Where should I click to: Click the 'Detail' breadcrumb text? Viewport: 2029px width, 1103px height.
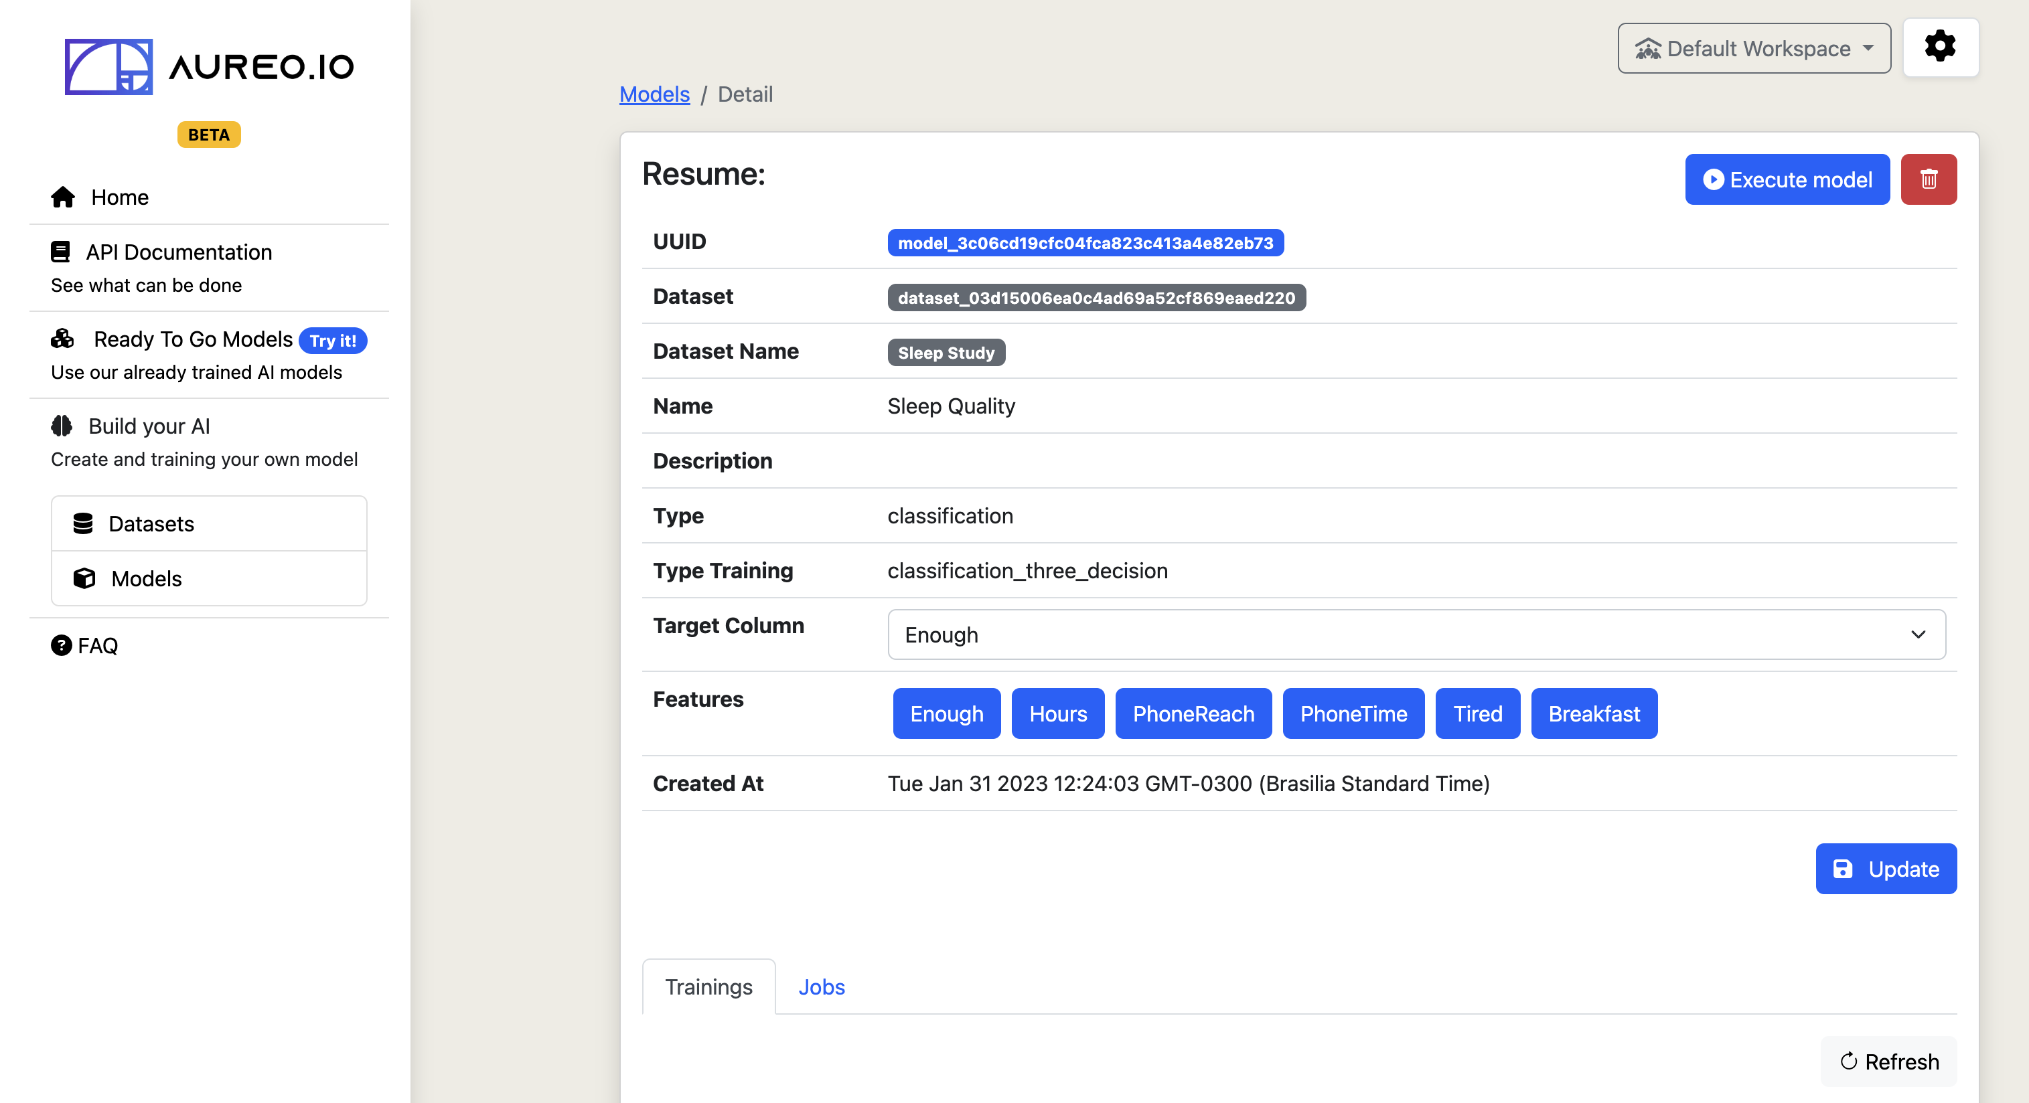point(745,94)
